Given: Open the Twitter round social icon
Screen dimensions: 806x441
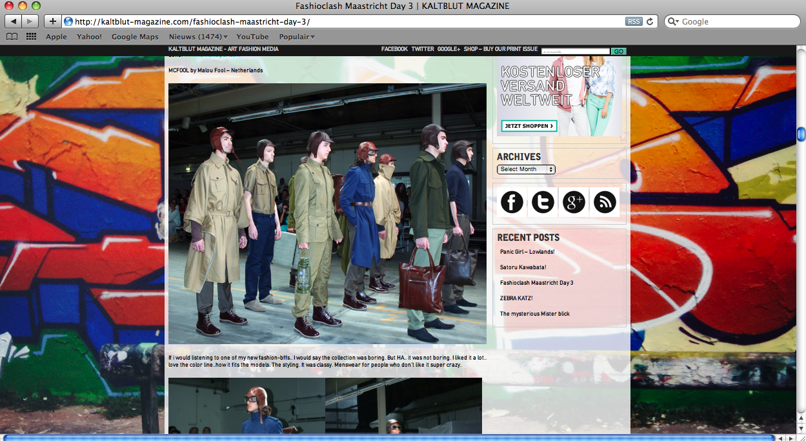Looking at the screenshot, I should 543,202.
